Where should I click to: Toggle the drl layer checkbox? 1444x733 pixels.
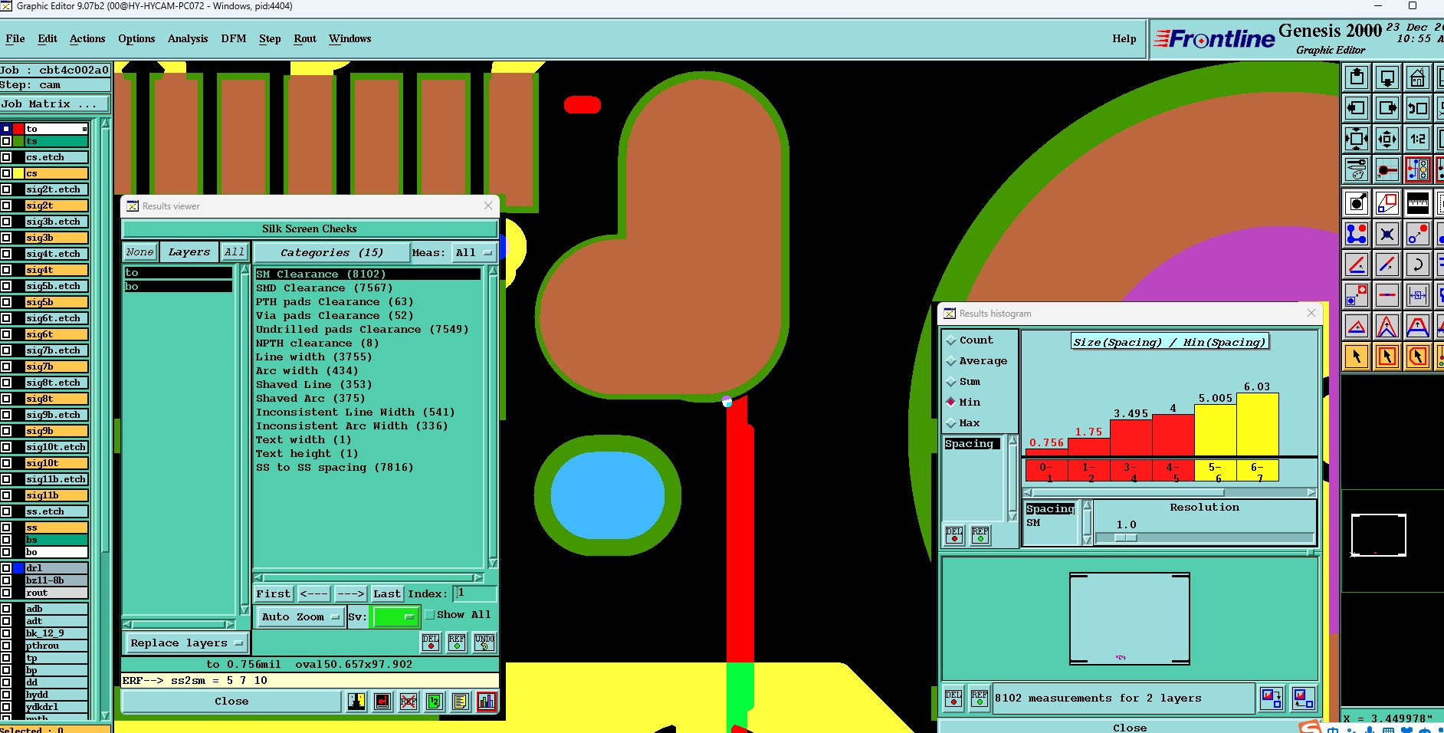click(x=6, y=568)
